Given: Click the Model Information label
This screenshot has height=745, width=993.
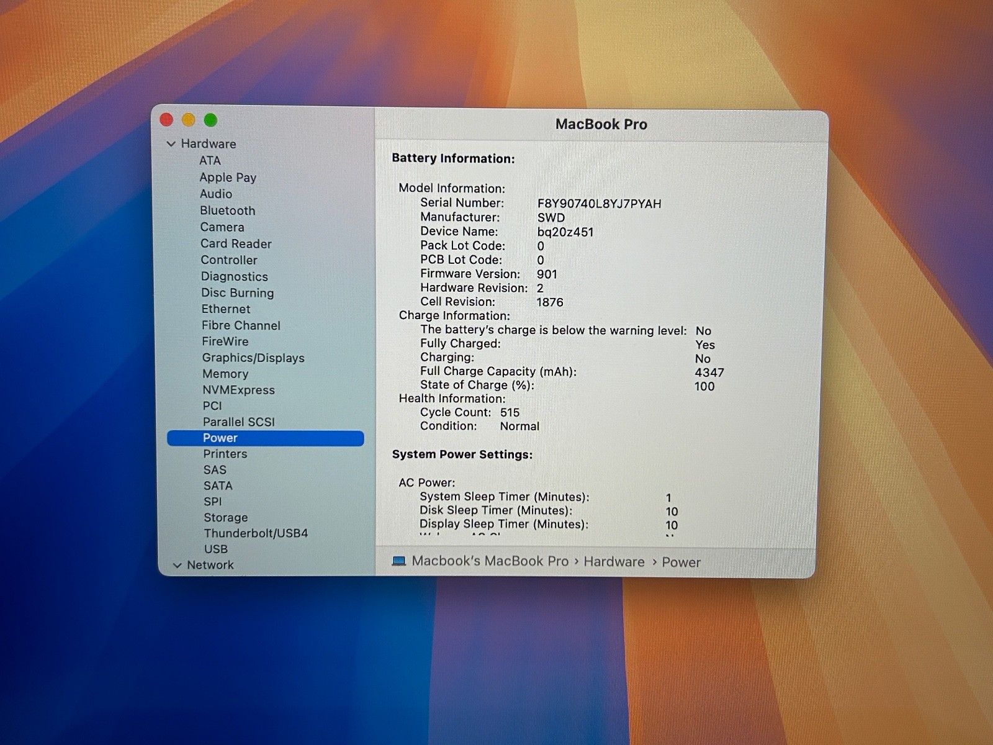Looking at the screenshot, I should coord(452,188).
